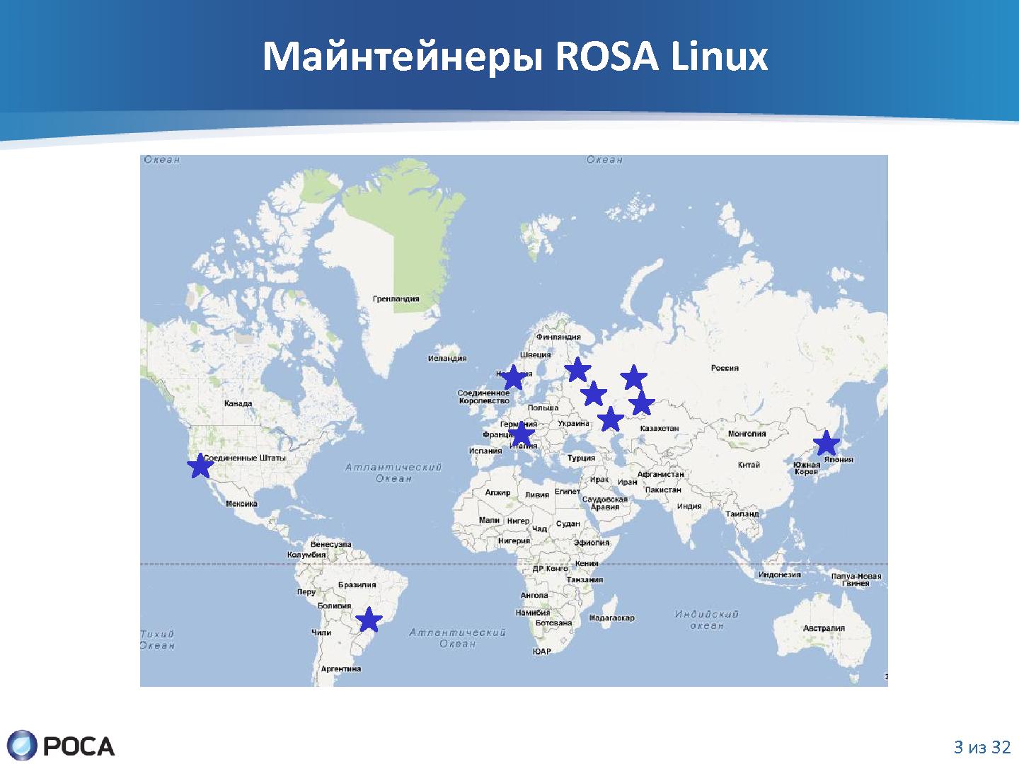Click the 'Австралия' map label
1019x764 pixels.
pos(824,628)
